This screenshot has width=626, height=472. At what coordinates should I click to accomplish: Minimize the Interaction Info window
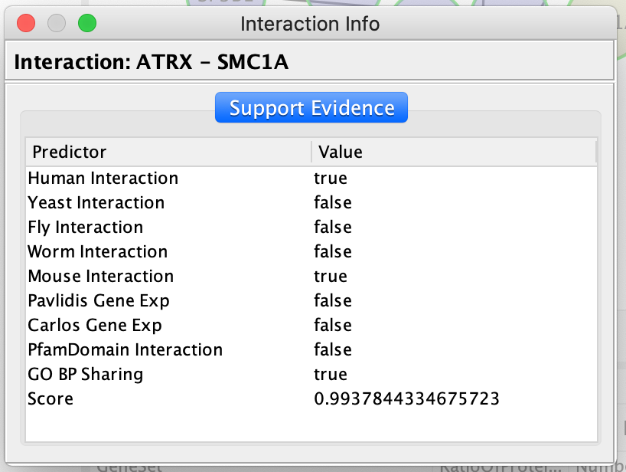click(x=57, y=23)
